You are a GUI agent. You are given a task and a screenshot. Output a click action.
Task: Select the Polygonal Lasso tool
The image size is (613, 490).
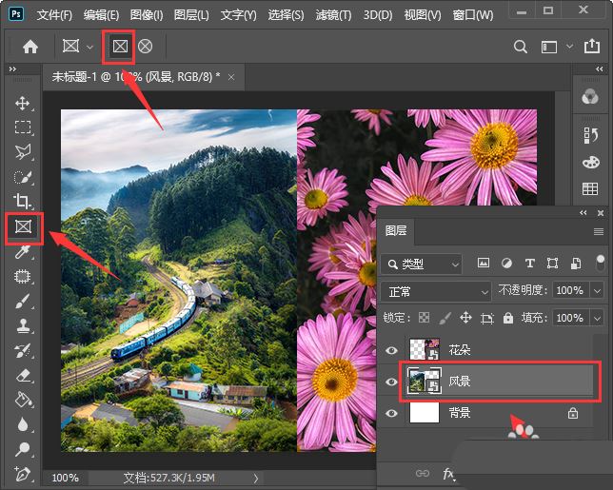[23, 152]
